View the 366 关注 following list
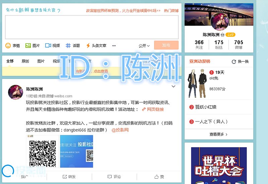The width and height of the screenshot is (268, 184). [199, 44]
